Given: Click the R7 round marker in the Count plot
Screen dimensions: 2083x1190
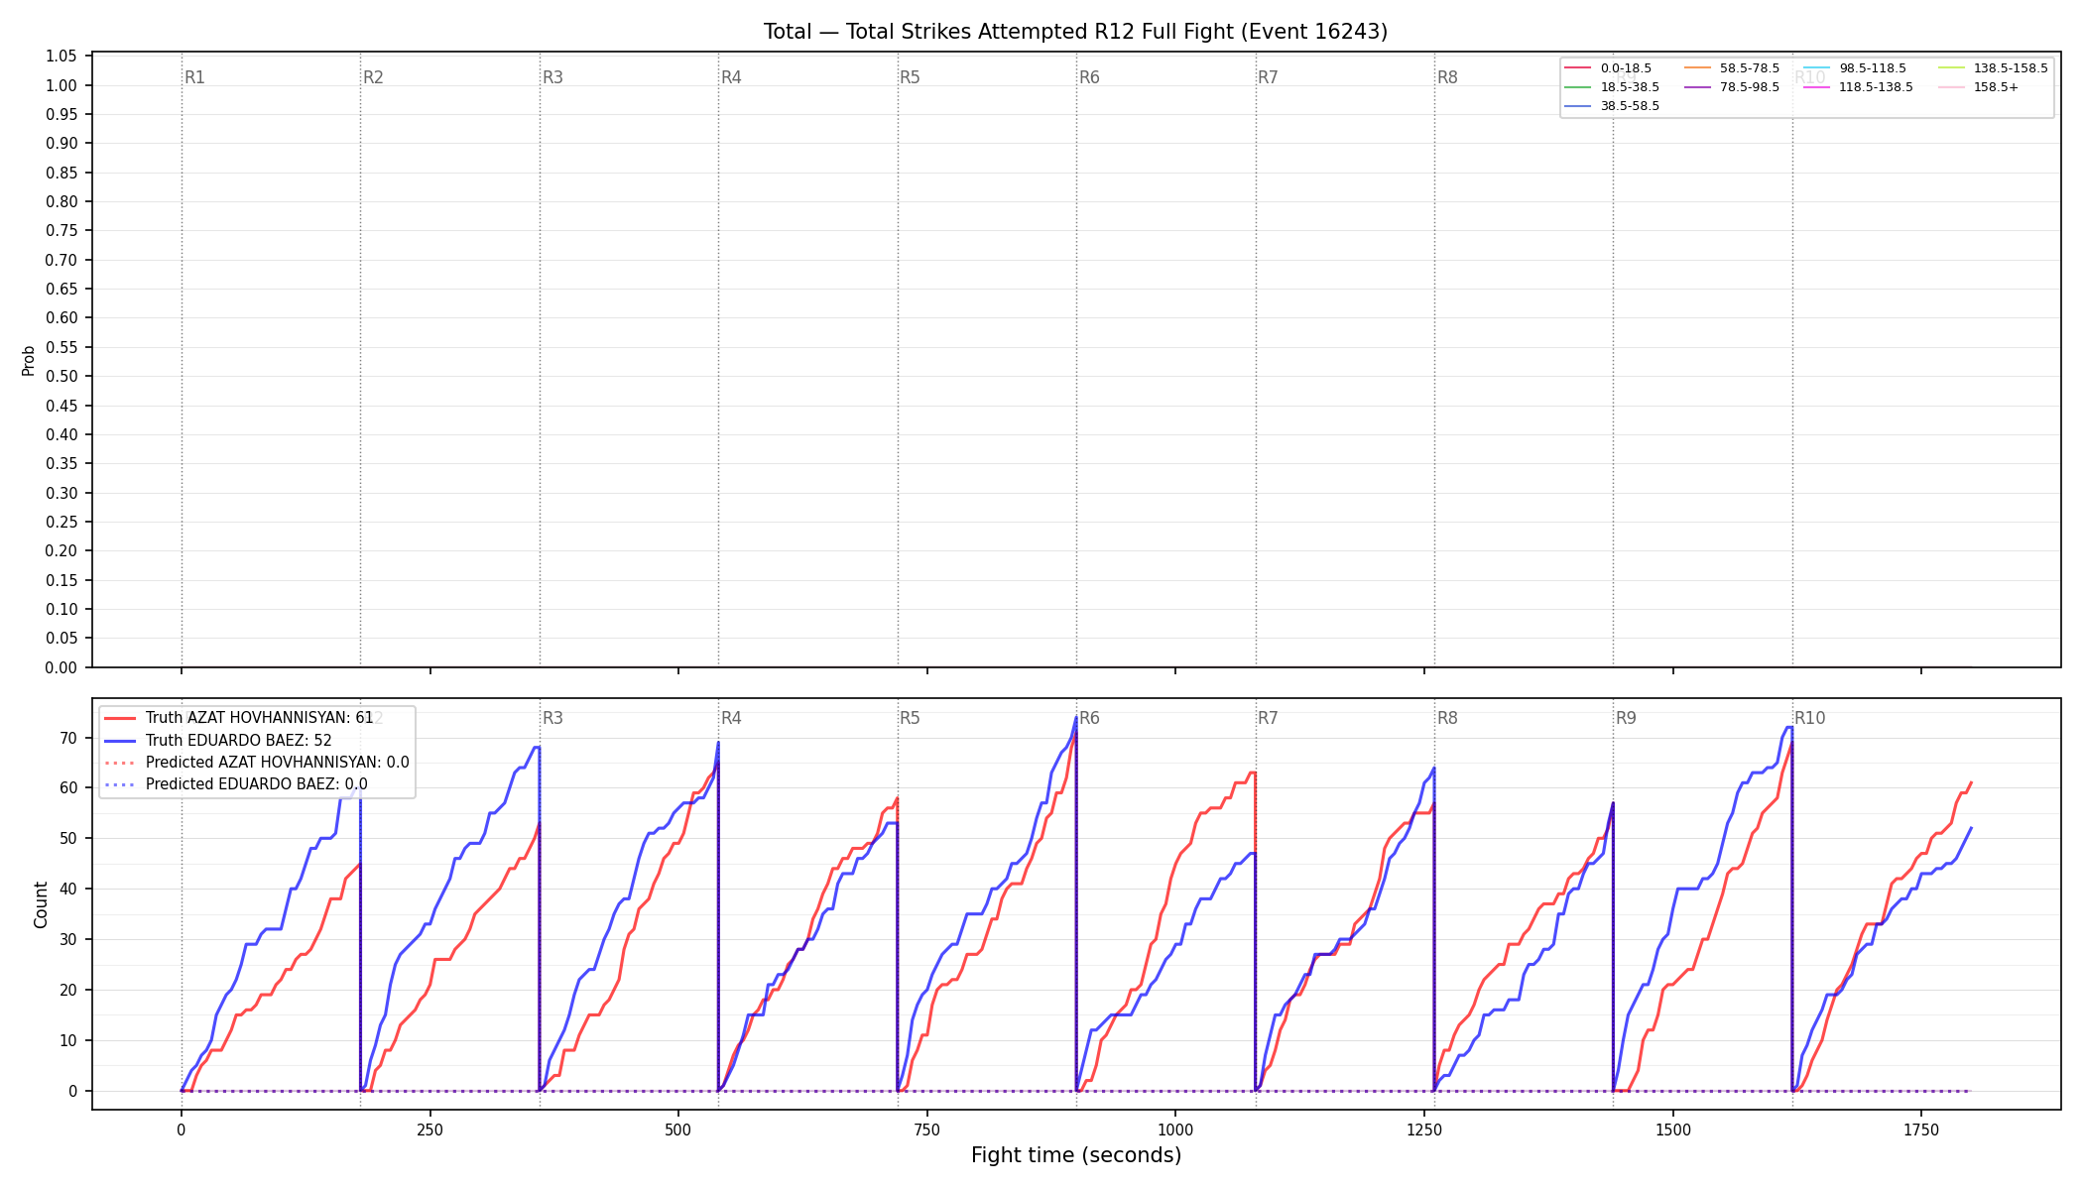Looking at the screenshot, I should click(x=1268, y=718).
